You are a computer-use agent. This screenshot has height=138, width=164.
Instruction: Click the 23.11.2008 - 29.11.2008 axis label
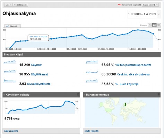click(77, 49)
